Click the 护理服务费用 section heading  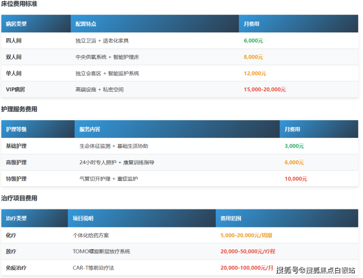[x=19, y=109]
